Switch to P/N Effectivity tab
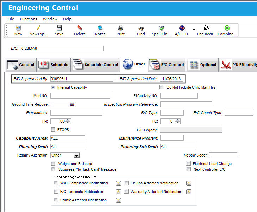This screenshot has height=212, width=257. [x=238, y=65]
